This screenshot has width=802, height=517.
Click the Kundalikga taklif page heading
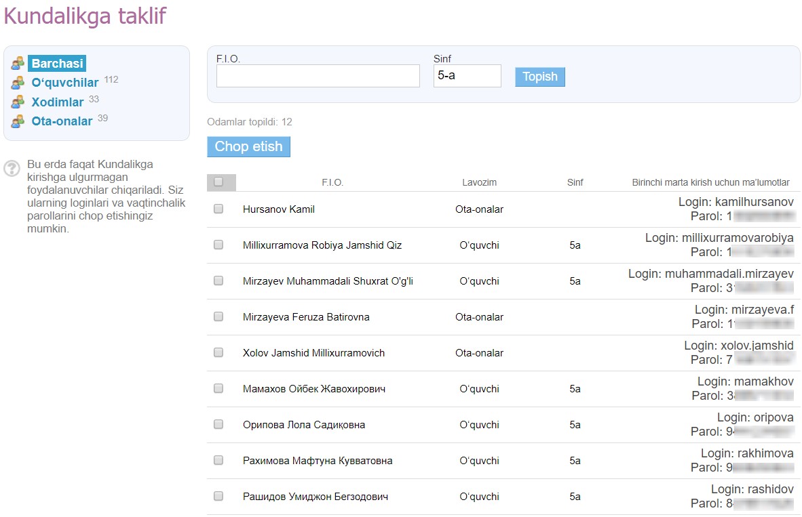tap(85, 16)
